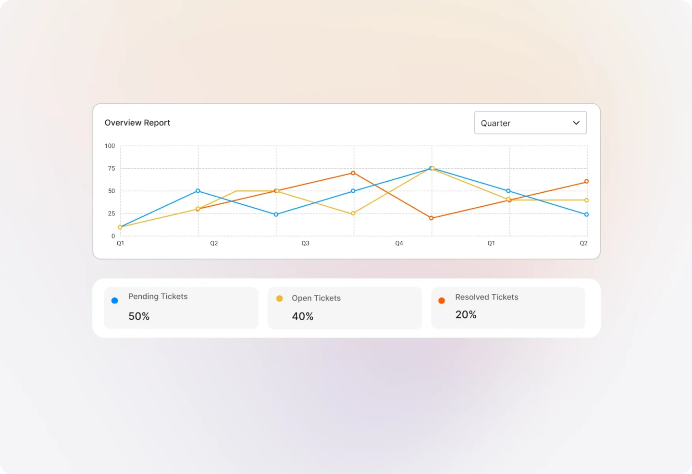The height and width of the screenshot is (474, 692).
Task: Click the final data point of the orange line
Action: (586, 182)
